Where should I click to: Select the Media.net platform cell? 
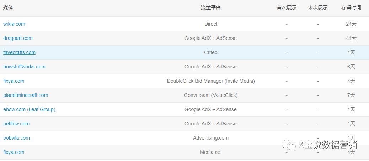click(x=211, y=152)
